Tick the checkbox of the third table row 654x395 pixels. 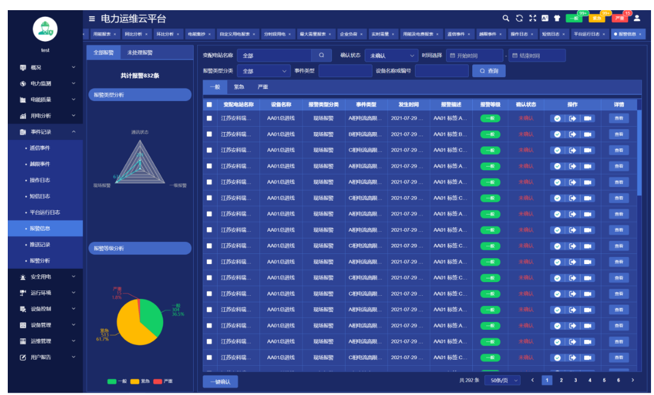click(x=209, y=151)
